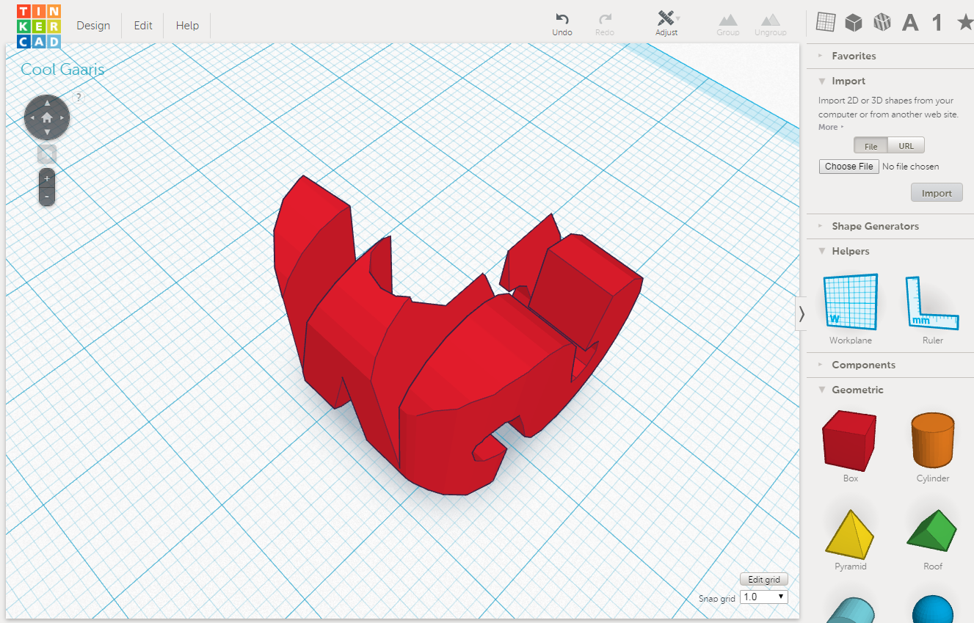Open the Letters shape category icon

[910, 22]
